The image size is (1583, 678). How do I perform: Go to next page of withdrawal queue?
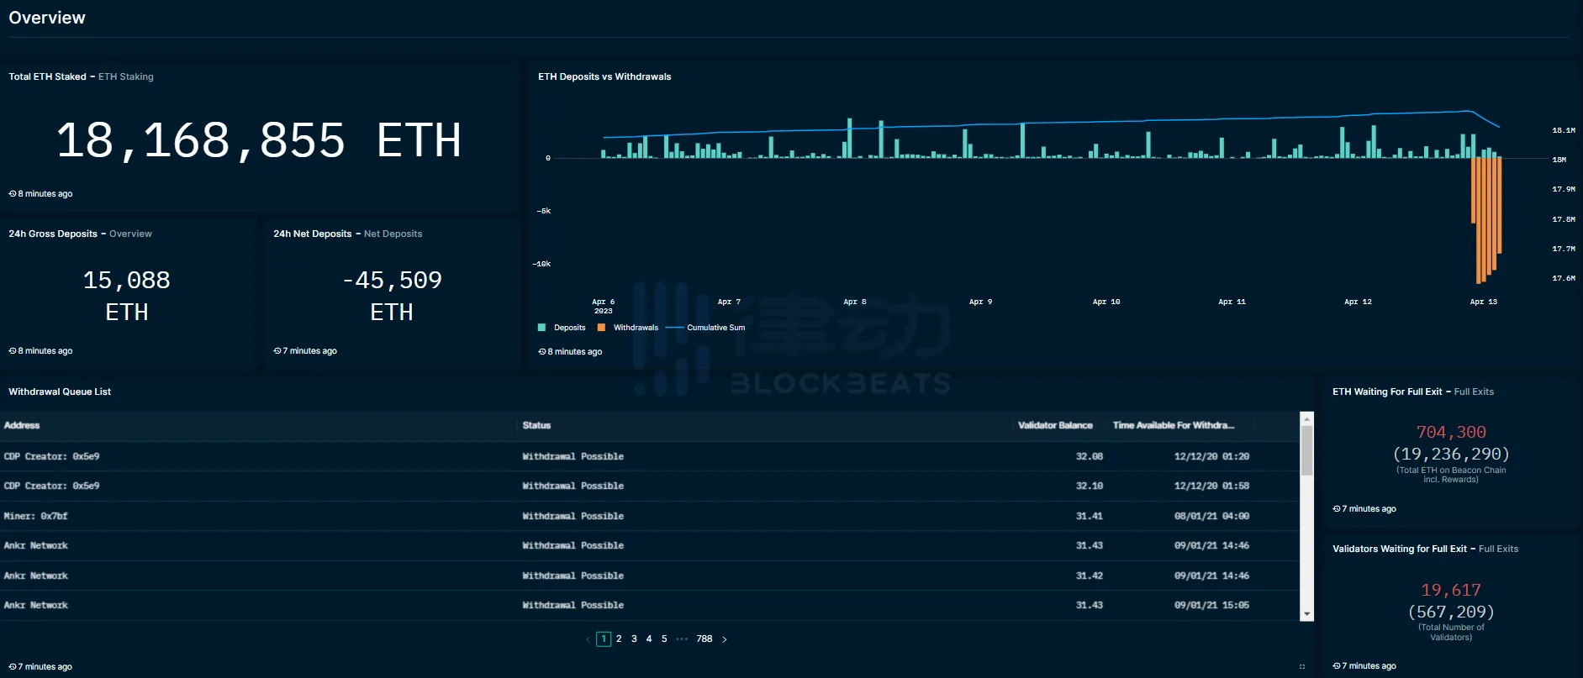point(725,639)
